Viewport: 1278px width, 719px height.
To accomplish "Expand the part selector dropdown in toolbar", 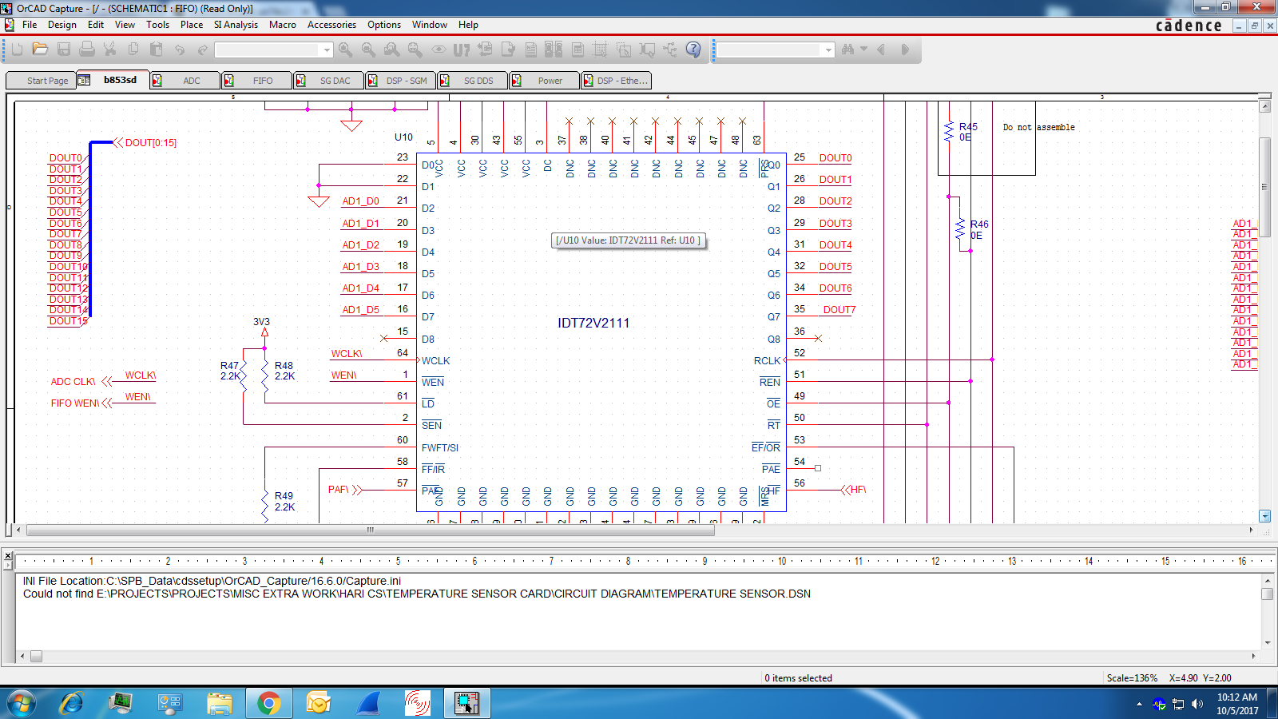I will click(x=327, y=50).
